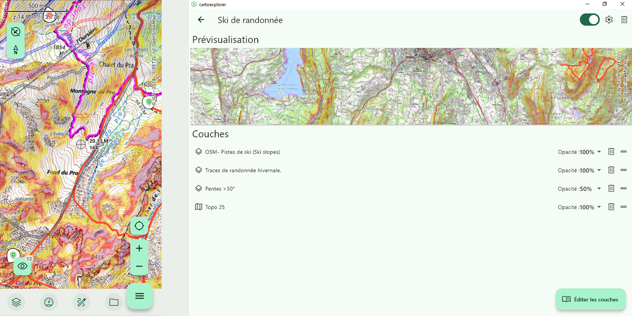The height and width of the screenshot is (316, 632).
Task: Open opacity dropdown for Topo 25 layer
Action: [x=599, y=207]
